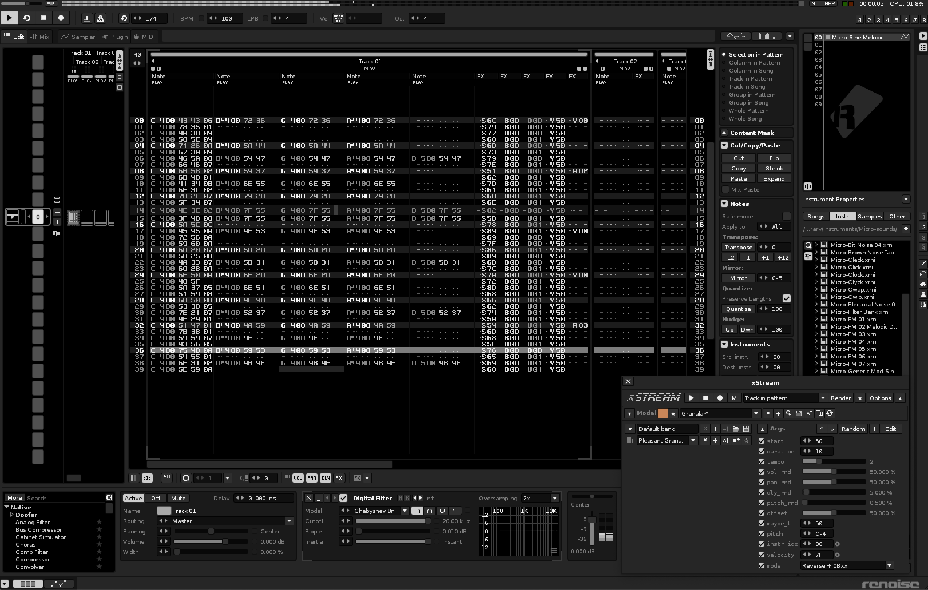Export the Default bank save icon
This screenshot has width=928, height=590.
point(746,429)
